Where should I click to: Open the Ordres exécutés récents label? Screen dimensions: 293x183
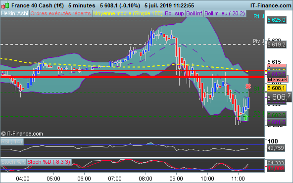point(60,13)
